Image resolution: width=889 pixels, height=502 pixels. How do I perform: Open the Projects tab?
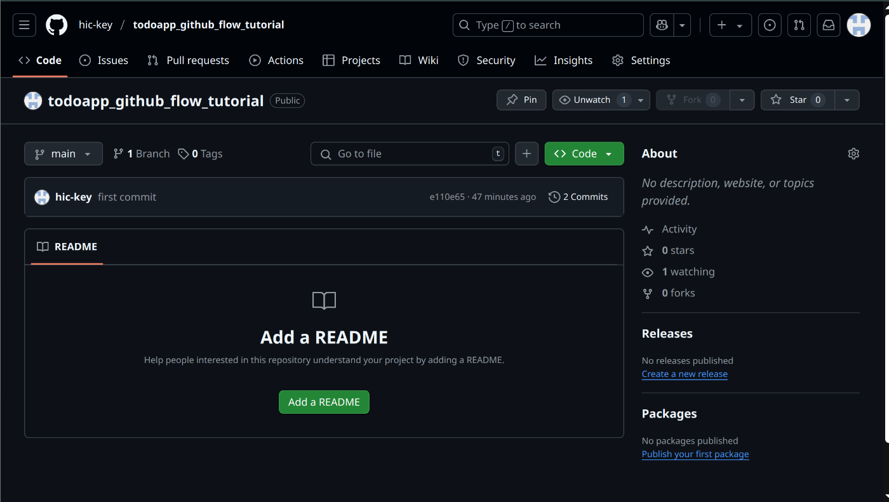(x=351, y=60)
